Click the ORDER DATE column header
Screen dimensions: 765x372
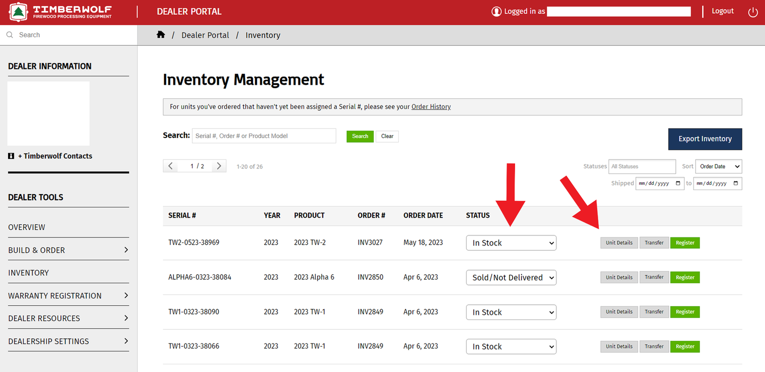(x=423, y=216)
